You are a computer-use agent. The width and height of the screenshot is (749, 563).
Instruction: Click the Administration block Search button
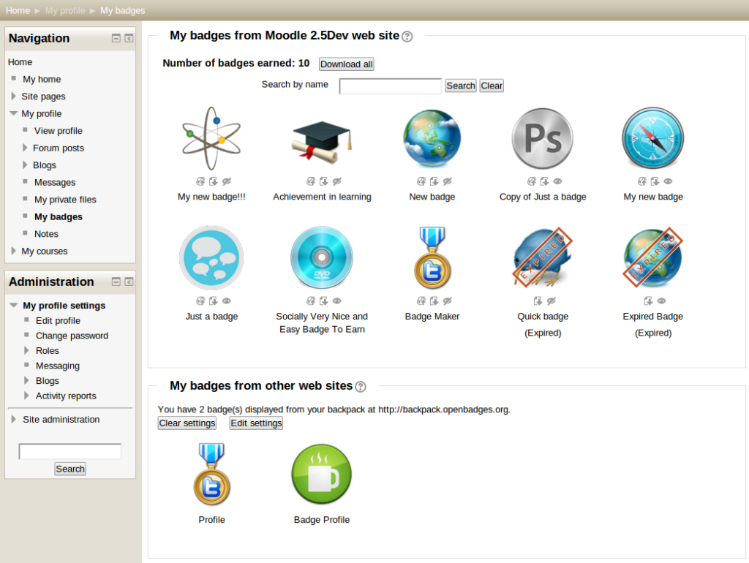(70, 469)
